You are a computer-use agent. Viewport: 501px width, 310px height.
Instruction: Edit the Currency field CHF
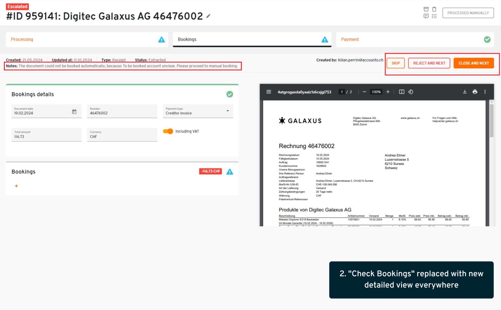point(122,135)
